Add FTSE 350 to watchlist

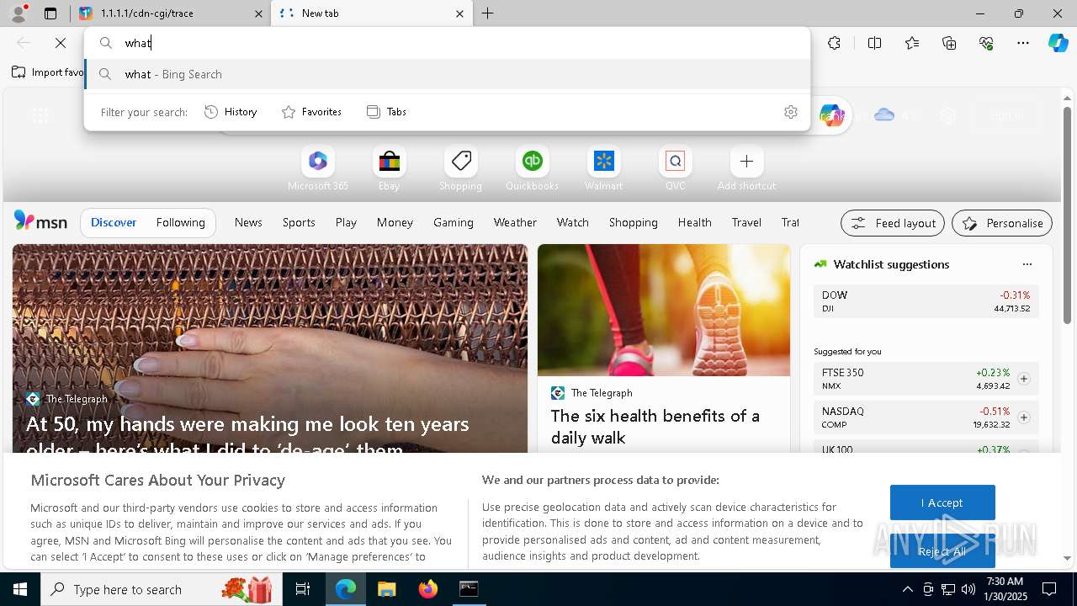[x=1023, y=379]
